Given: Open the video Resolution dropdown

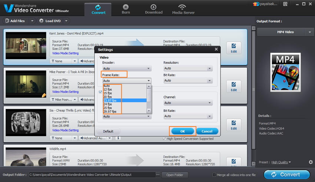Looking at the screenshot, I should pos(188,68).
